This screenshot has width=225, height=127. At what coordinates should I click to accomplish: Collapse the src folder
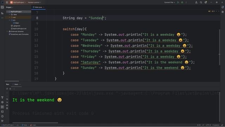(x=9, y=20)
